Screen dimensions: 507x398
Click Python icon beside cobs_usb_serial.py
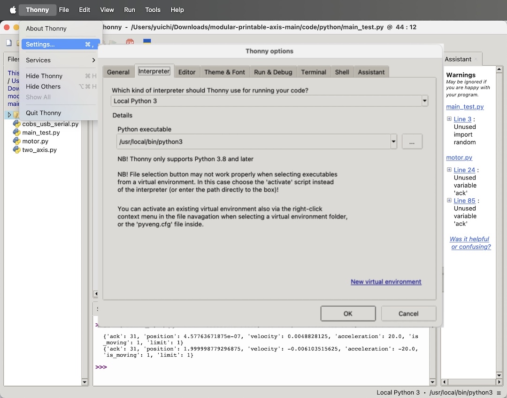click(16, 124)
